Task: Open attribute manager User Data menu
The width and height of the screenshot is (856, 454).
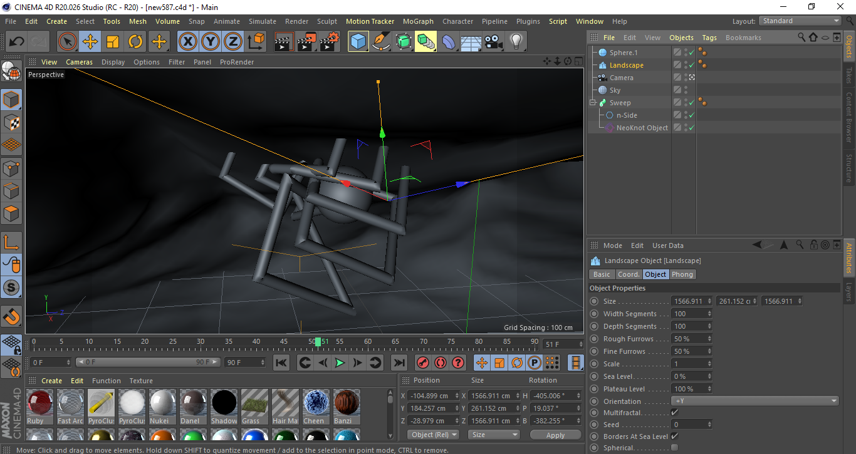Action: [668, 245]
